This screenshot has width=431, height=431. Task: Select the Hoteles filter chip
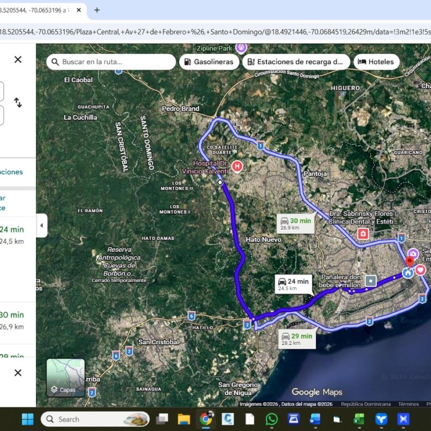coord(377,62)
